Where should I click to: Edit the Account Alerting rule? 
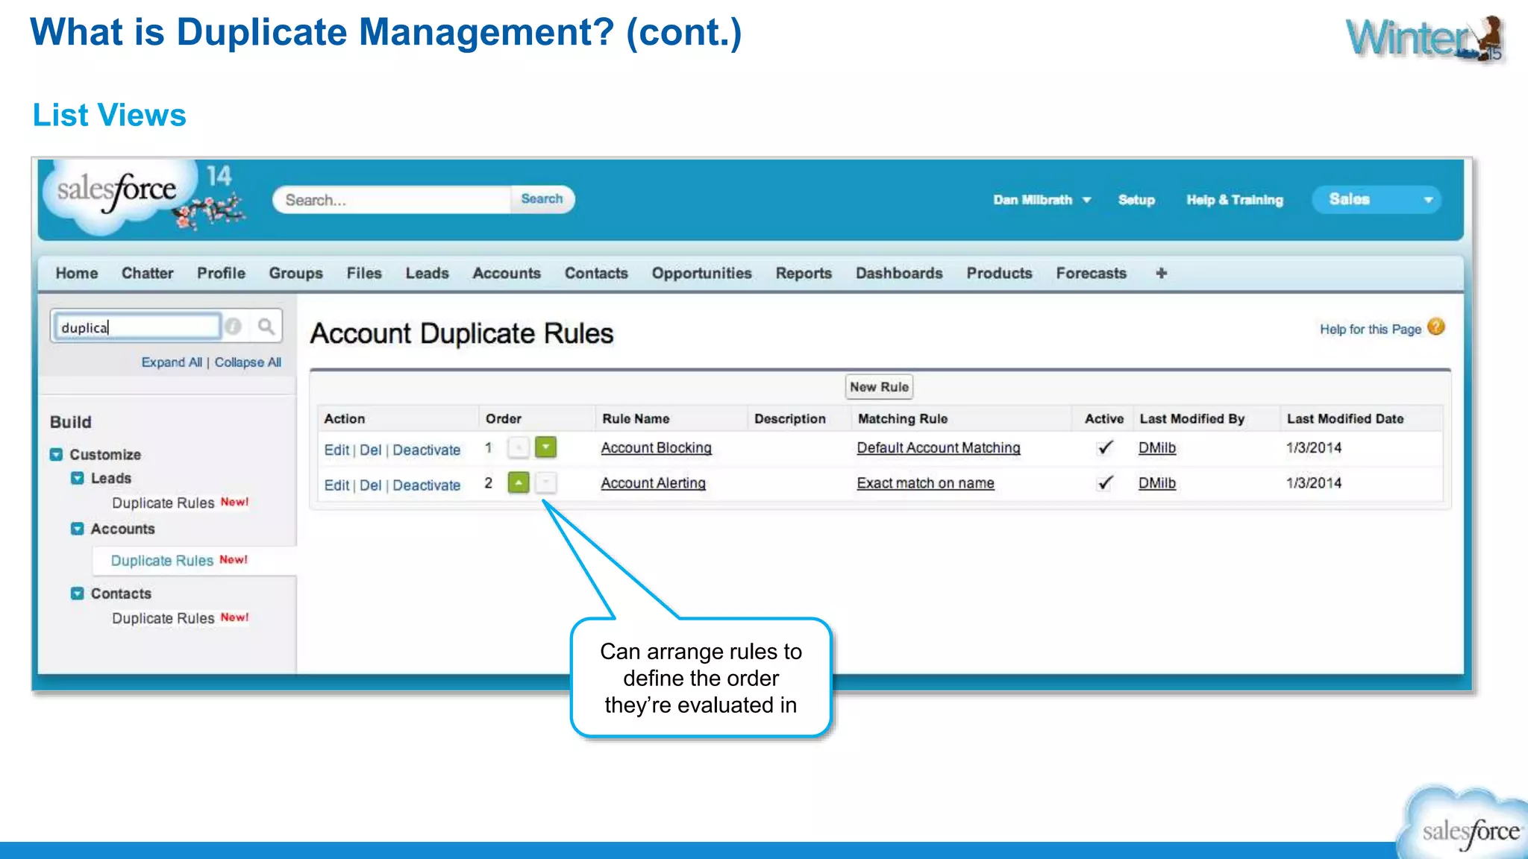(336, 485)
